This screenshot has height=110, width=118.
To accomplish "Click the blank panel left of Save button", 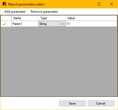I will 30,103.
